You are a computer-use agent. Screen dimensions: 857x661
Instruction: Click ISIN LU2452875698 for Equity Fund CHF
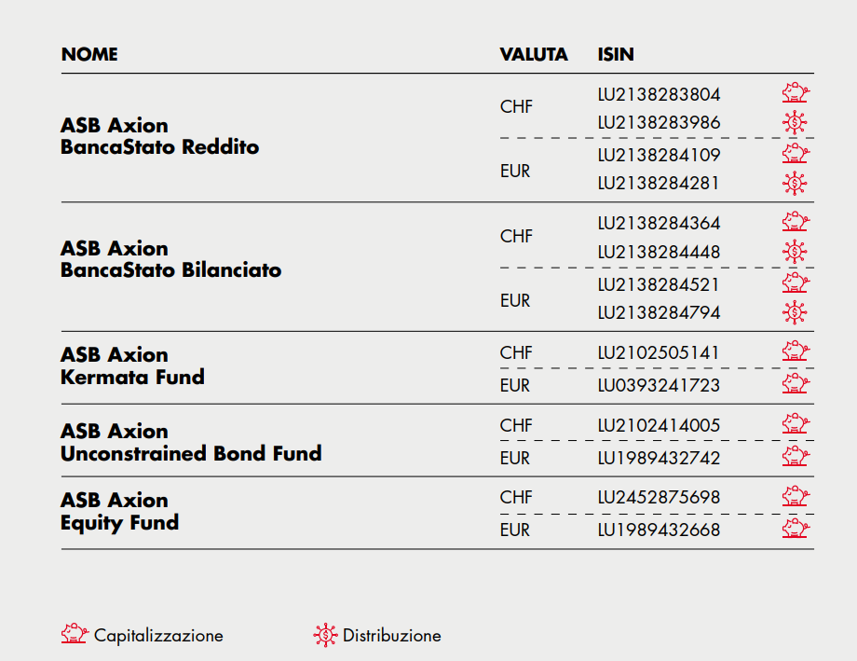(658, 497)
